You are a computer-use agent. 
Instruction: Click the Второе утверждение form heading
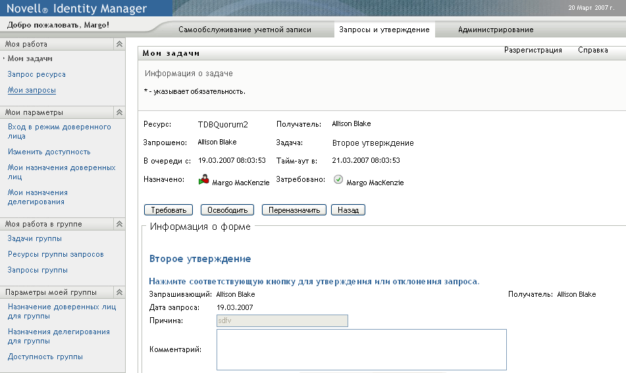tap(200, 259)
